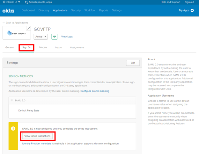
Task: Select the SAML 2.0 radio button
Action: [x=12, y=100]
